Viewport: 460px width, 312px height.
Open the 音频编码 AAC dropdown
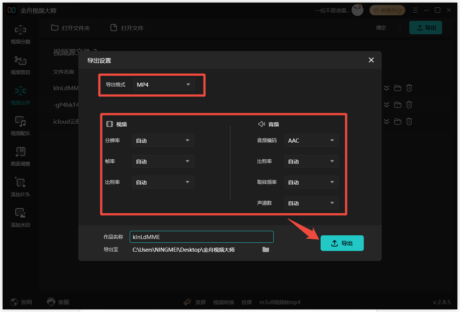pyautogui.click(x=312, y=141)
